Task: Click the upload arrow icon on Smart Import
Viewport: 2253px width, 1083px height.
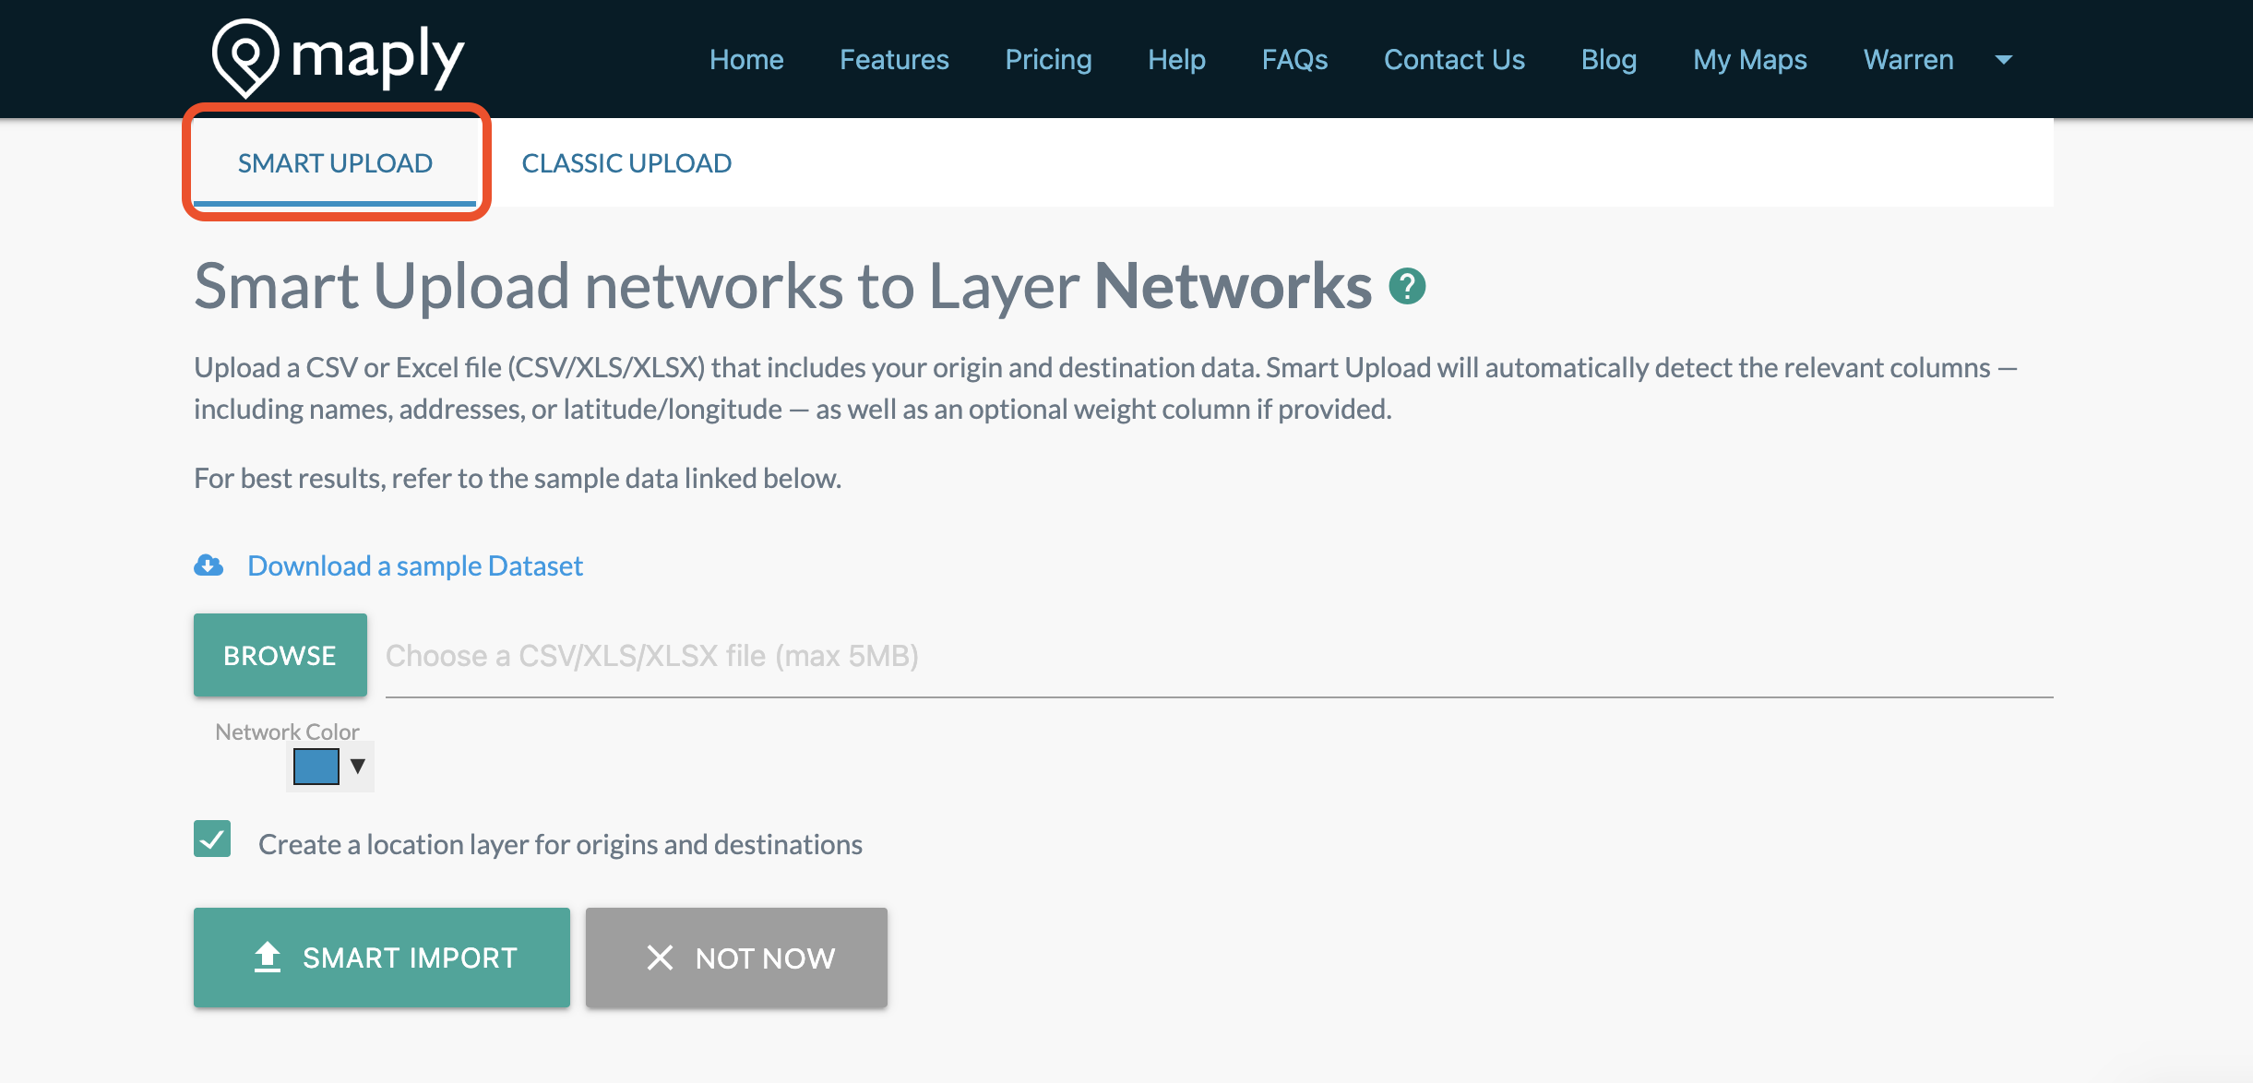Action: [268, 958]
